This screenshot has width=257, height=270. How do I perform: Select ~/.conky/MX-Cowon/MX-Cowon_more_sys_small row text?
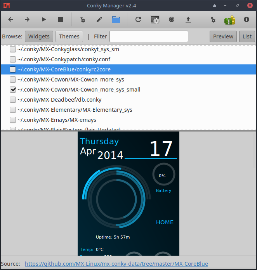coord(79,90)
